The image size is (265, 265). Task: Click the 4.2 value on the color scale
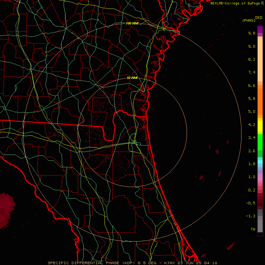tap(252, 125)
